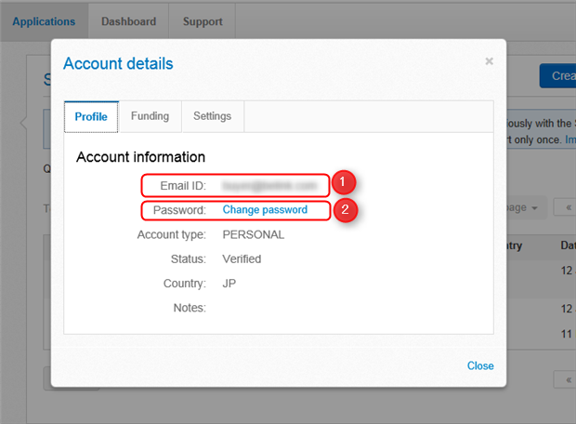Click the Account type label
Screen dimensions: 576x424
coord(172,234)
